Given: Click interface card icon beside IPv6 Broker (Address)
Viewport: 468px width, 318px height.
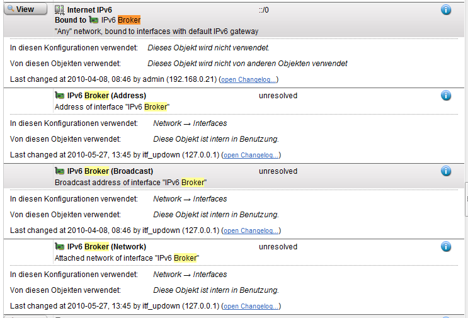Looking at the screenshot, I should (60, 96).
